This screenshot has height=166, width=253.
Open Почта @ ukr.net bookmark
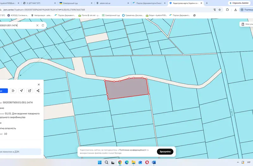pyautogui.click(x=89, y=15)
